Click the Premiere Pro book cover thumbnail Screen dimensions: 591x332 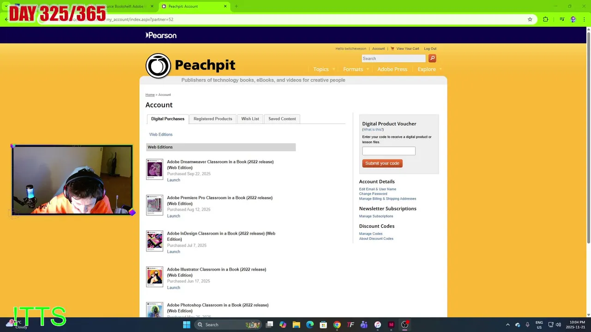155,205
